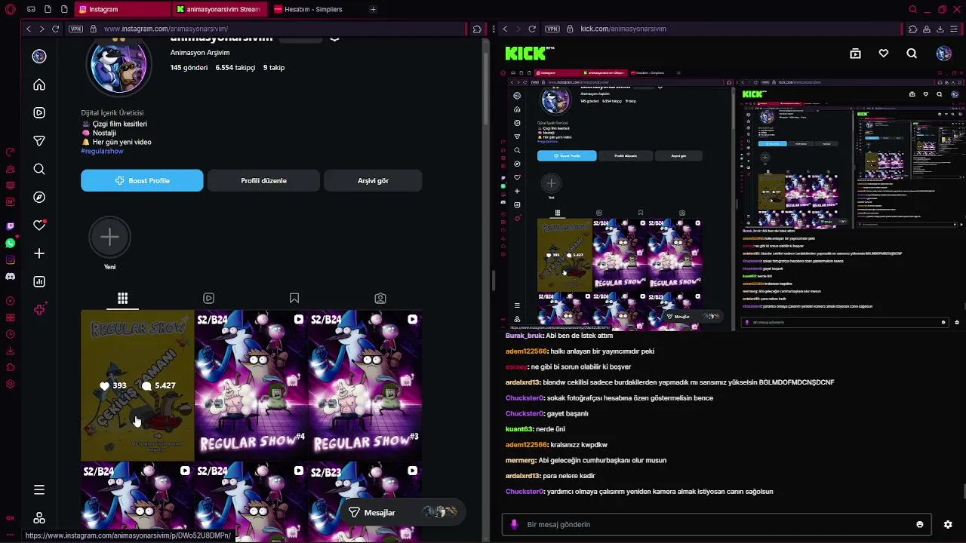
Task: Open Regular Show #3 post thumbnail
Action: coord(365,385)
